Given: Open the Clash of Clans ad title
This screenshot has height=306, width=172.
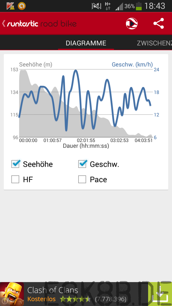Looking at the screenshot, I should [52, 290].
